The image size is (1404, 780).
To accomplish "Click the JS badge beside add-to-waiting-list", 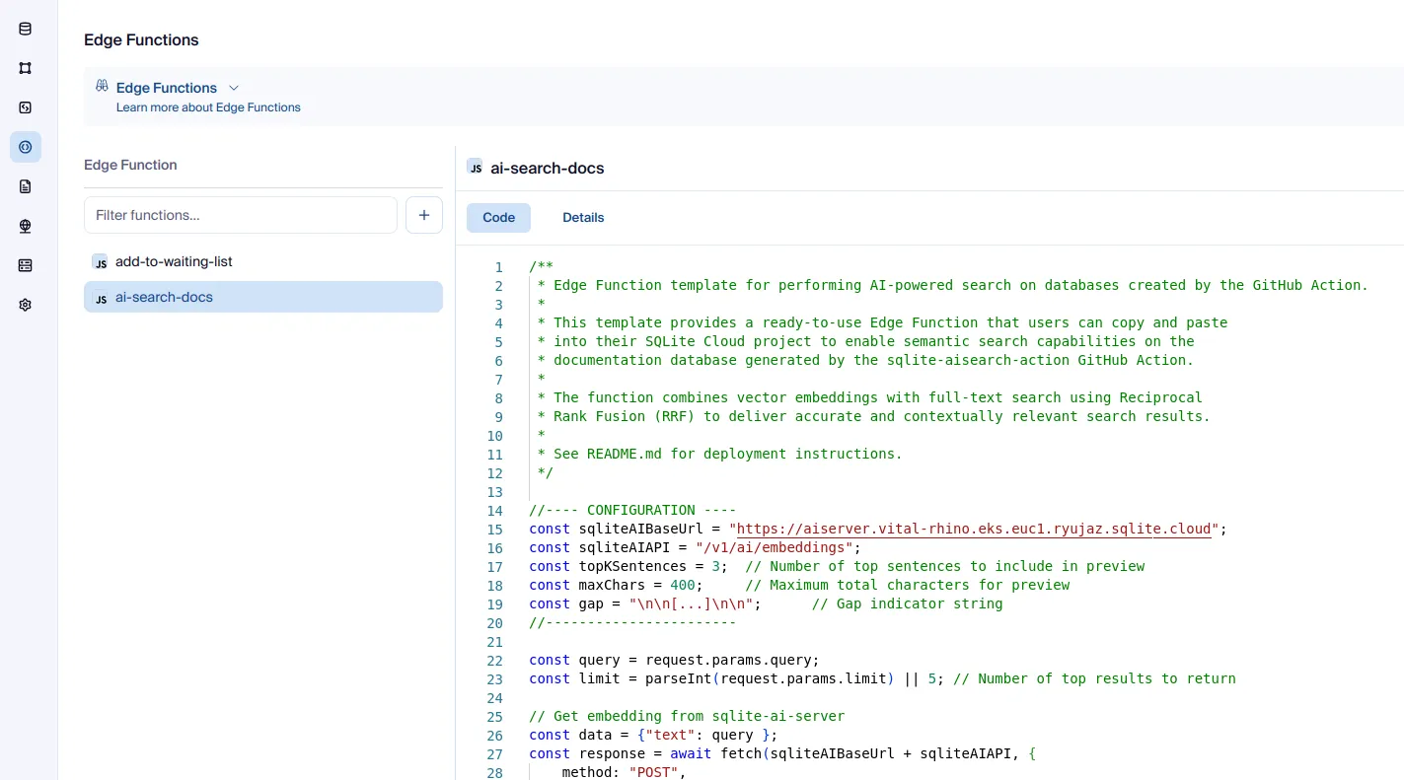I will (x=101, y=262).
